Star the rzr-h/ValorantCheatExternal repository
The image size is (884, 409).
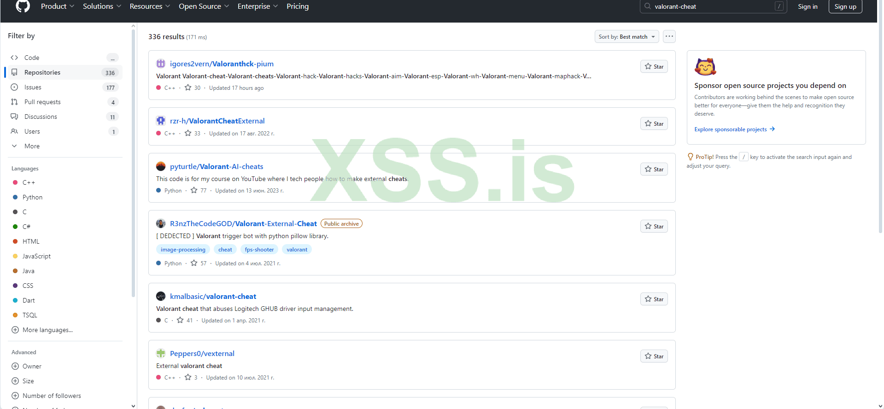654,123
